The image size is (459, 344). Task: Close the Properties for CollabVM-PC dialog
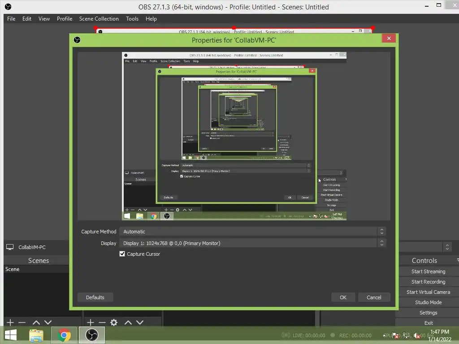point(389,39)
